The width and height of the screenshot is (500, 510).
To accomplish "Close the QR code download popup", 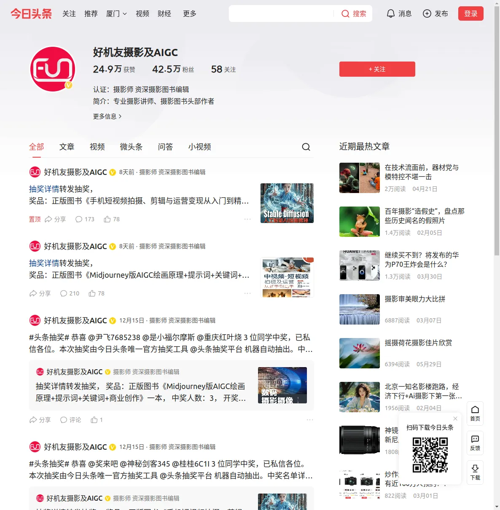I will pyautogui.click(x=455, y=419).
